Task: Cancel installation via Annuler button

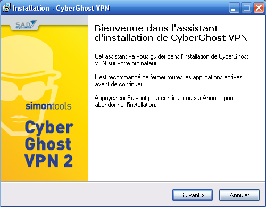Action: [239, 195]
